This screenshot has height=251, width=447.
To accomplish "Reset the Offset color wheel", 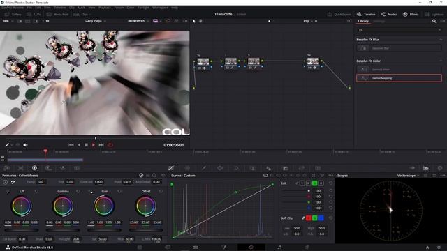I will pyautogui.click(x=161, y=192).
